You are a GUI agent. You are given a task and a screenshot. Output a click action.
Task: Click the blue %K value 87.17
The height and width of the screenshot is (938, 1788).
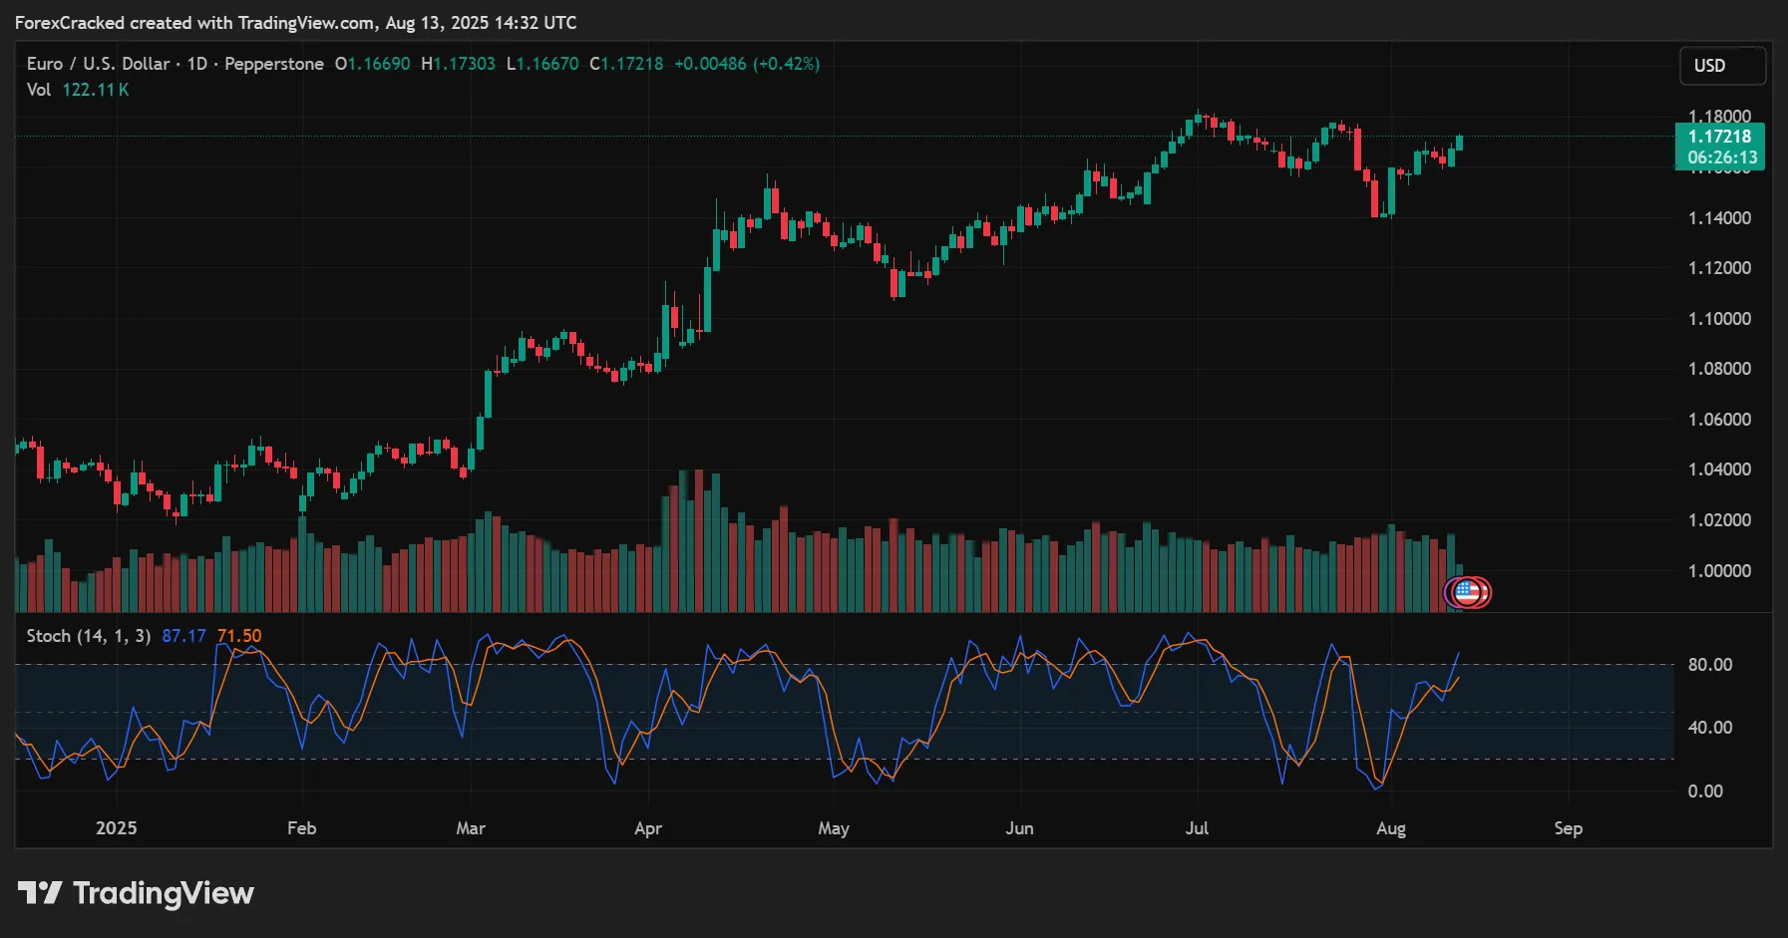(184, 635)
